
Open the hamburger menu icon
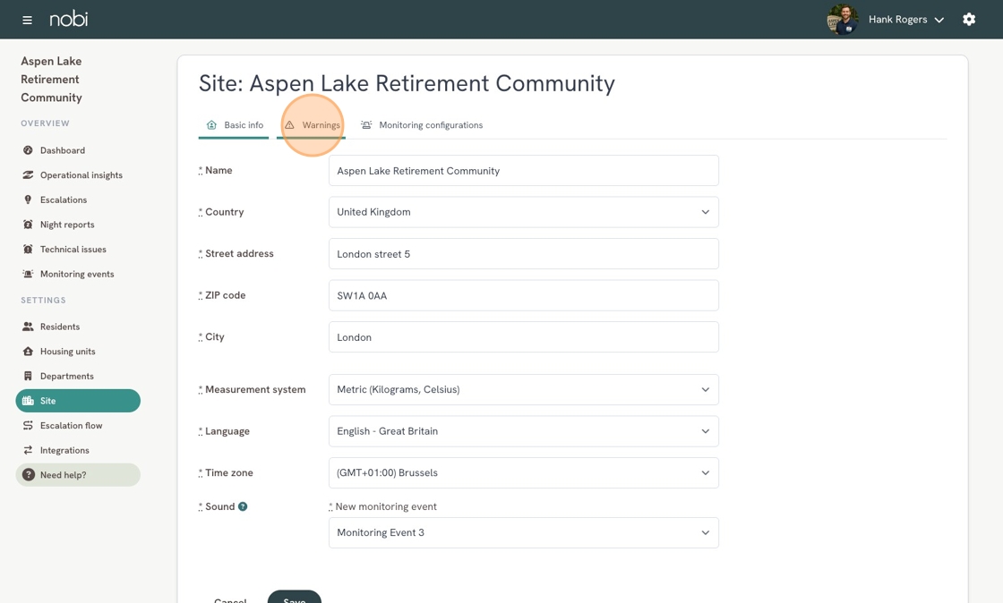click(27, 20)
